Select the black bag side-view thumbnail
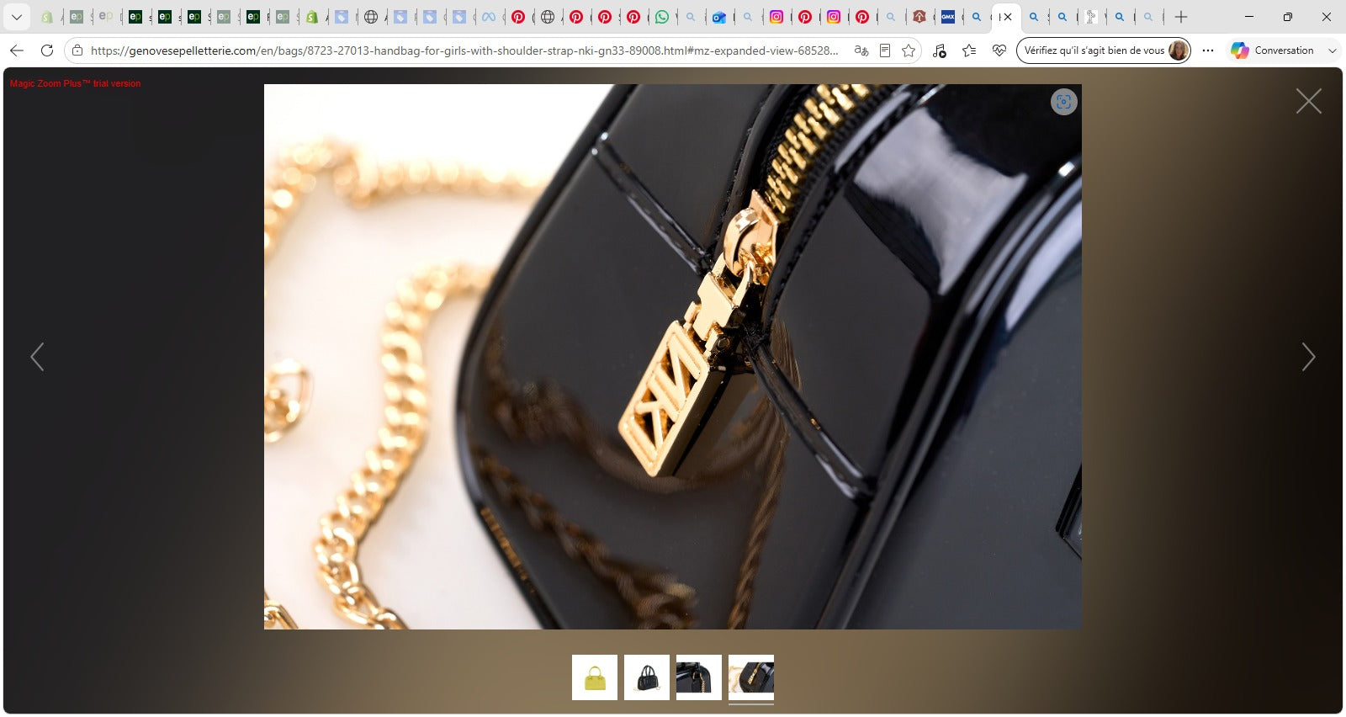This screenshot has width=1346, height=717. pos(699,677)
